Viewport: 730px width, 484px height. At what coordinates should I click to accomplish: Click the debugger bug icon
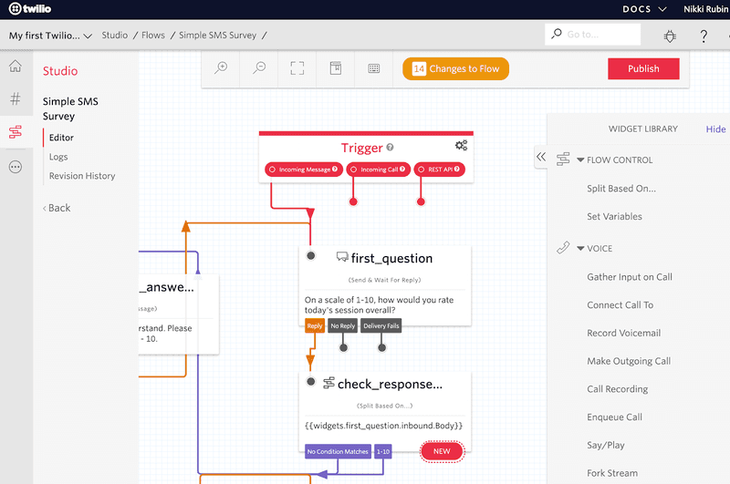(670, 36)
